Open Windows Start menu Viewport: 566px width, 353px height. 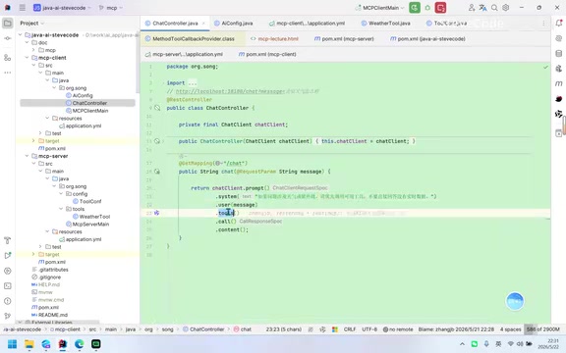coord(12,344)
